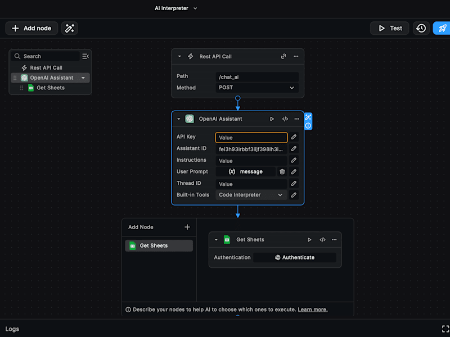Screen dimensions: 450x337
Task: Show info for OpenAI Assistant node
Action: point(308,125)
